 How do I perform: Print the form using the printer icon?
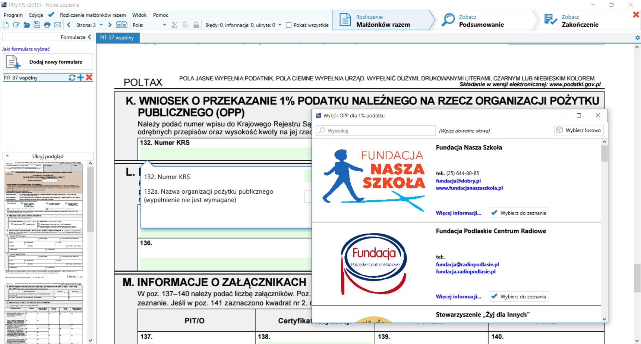(47, 25)
